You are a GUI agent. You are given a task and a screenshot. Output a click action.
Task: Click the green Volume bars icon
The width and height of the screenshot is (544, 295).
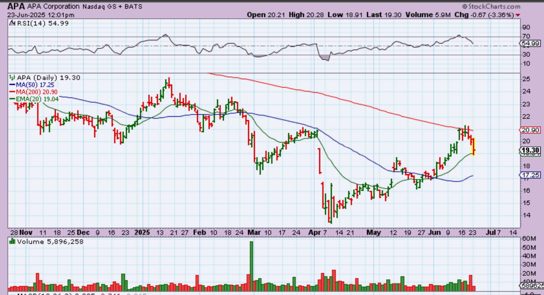coord(12,242)
